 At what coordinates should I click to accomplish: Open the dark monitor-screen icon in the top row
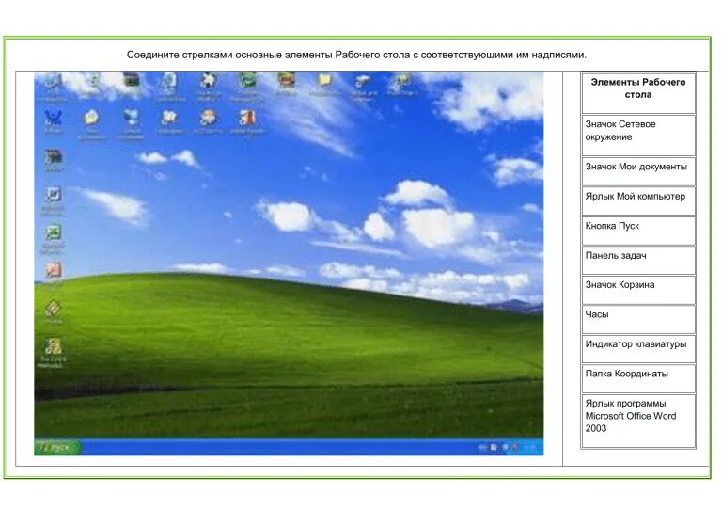[x=132, y=81]
